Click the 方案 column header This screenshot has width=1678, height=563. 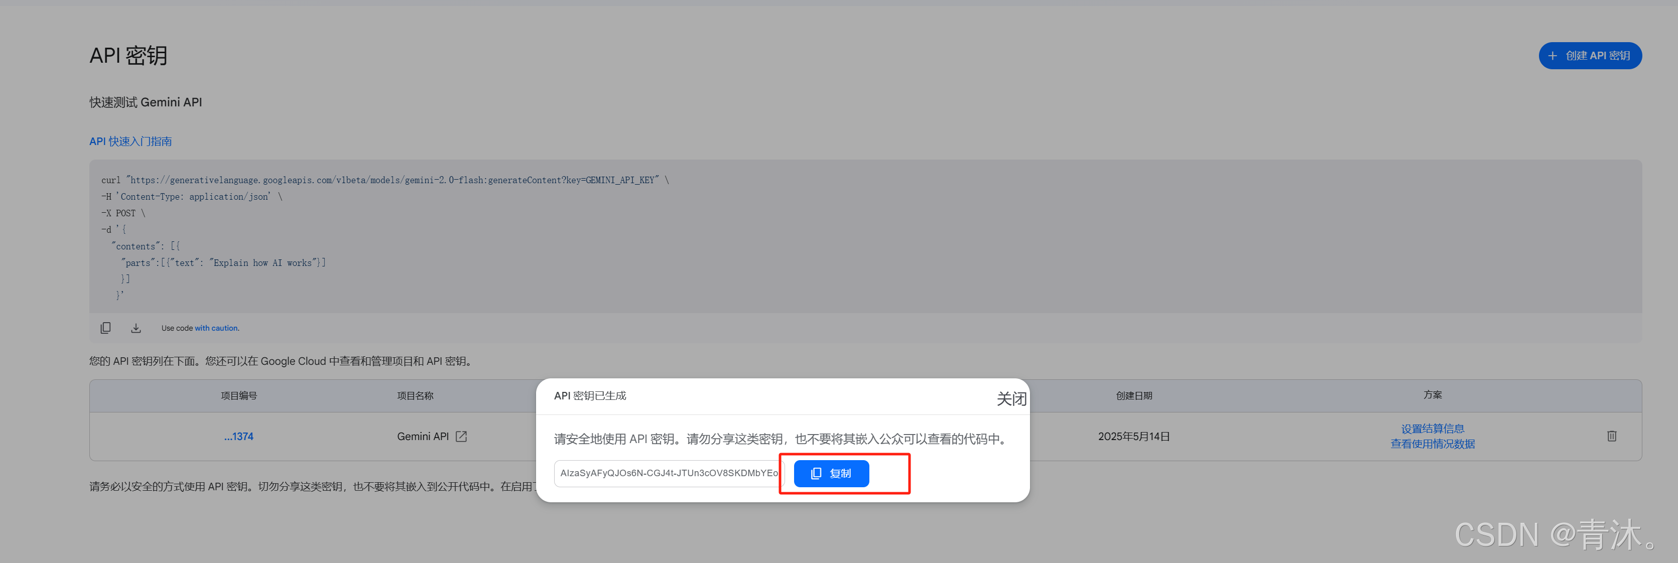coord(1433,395)
